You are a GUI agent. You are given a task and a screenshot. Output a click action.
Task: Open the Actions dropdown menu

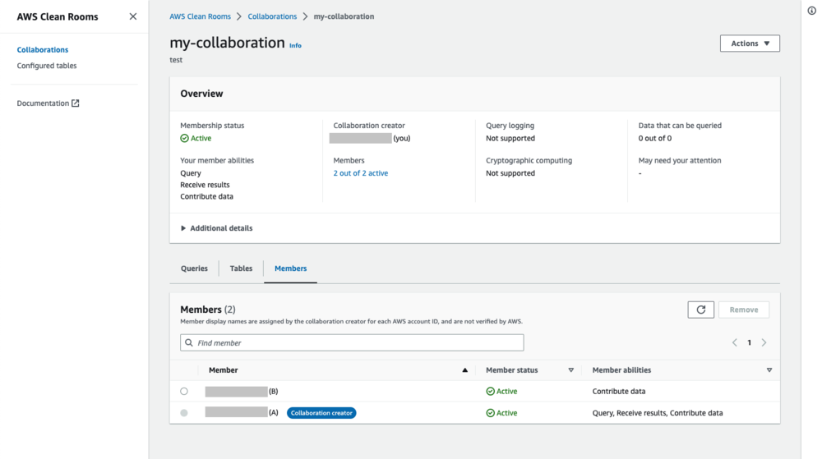750,44
